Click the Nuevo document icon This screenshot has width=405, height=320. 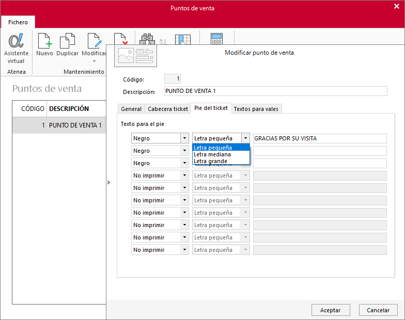coord(44,41)
